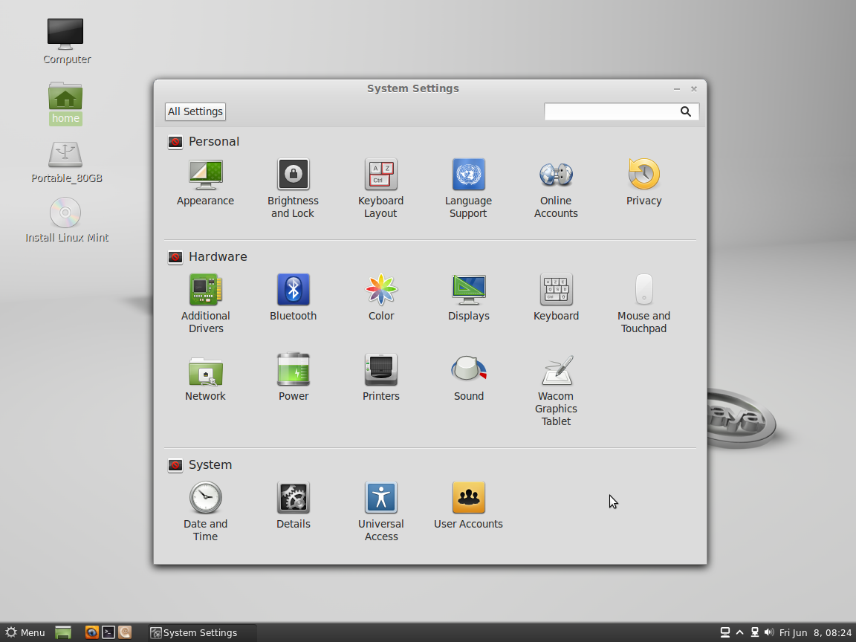Minimize the System Settings window
The height and width of the screenshot is (642, 856).
(677, 88)
